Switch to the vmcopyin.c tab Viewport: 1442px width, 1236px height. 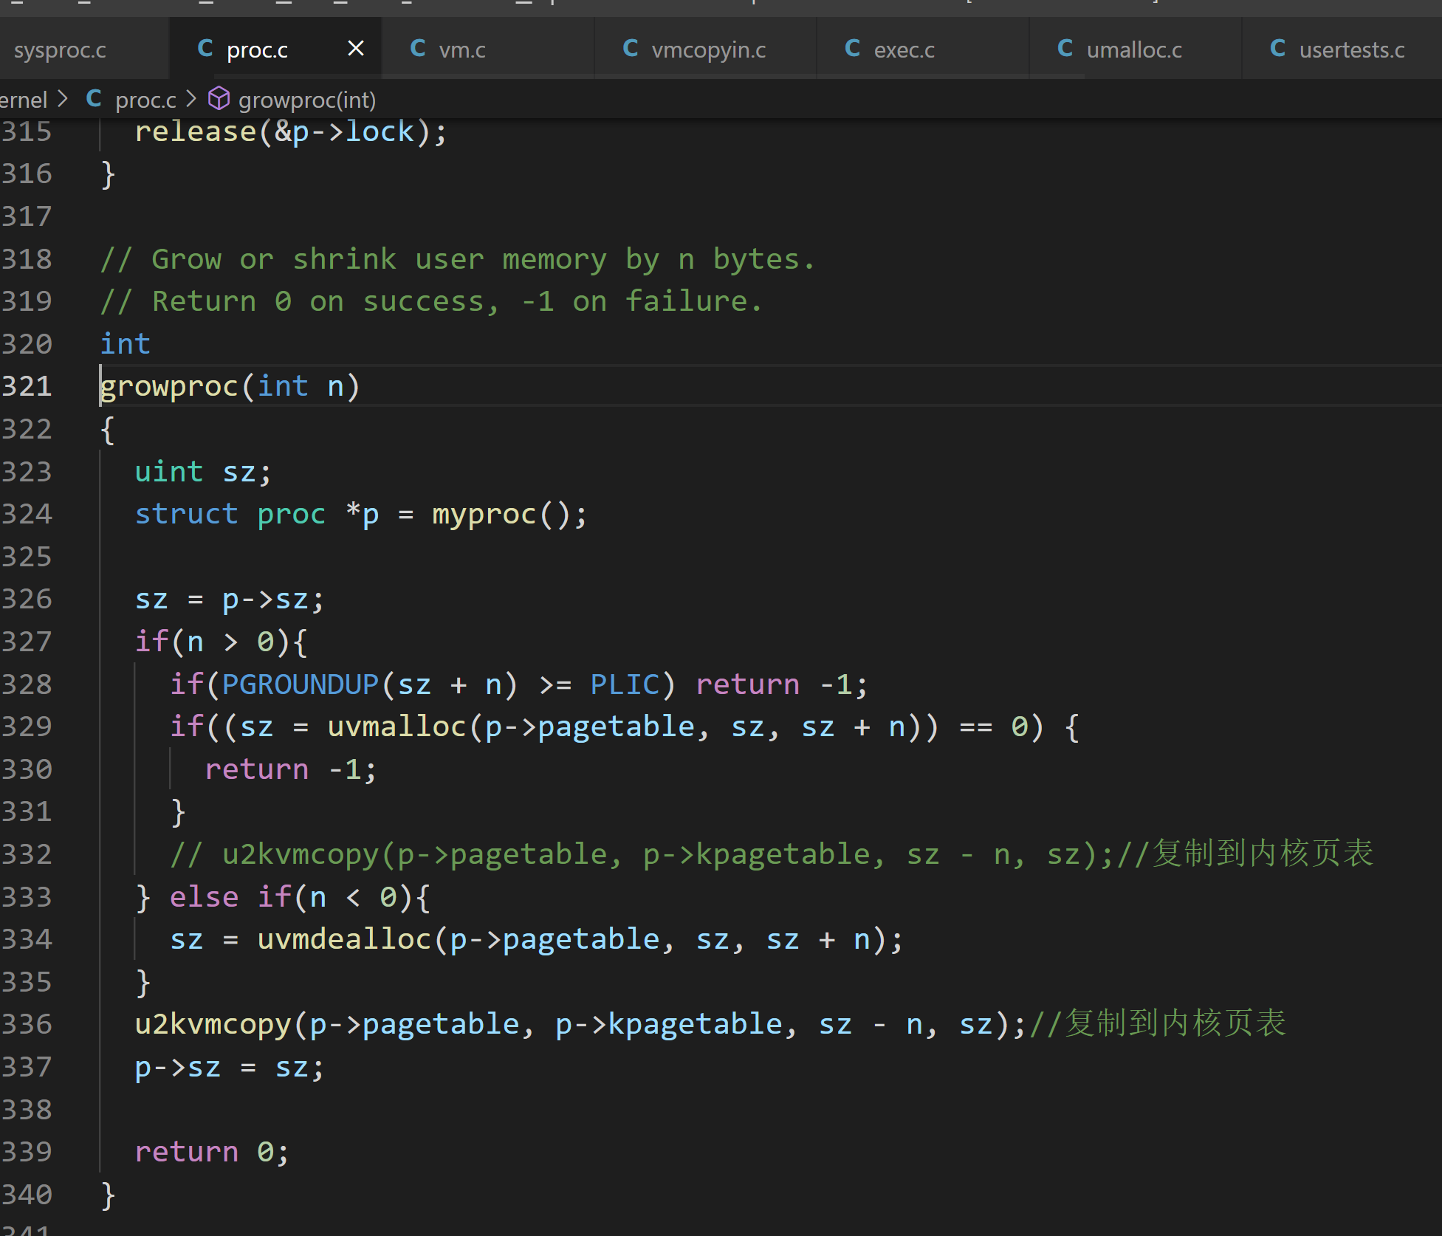[x=708, y=50]
